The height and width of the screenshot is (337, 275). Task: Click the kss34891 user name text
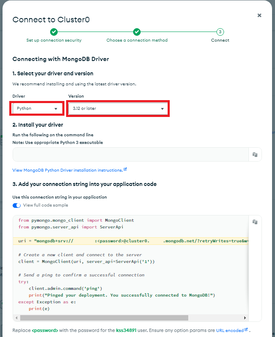126,330
